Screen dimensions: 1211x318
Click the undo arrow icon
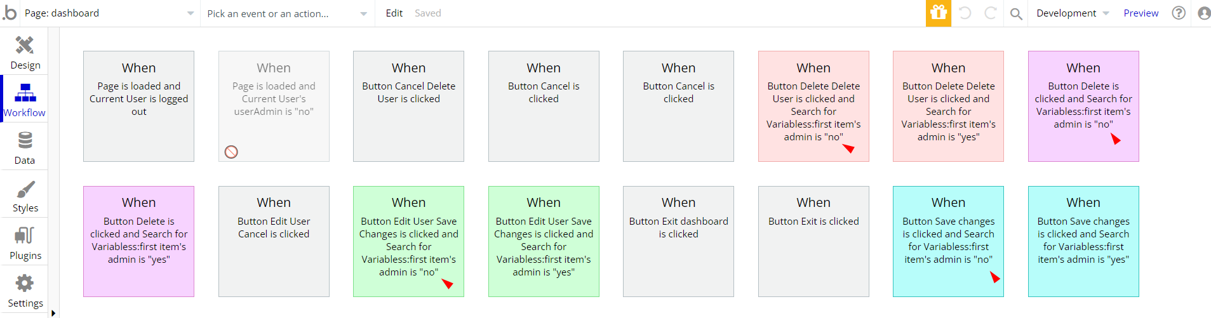(965, 13)
